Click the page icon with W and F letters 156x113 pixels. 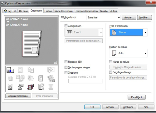coord(41,78)
